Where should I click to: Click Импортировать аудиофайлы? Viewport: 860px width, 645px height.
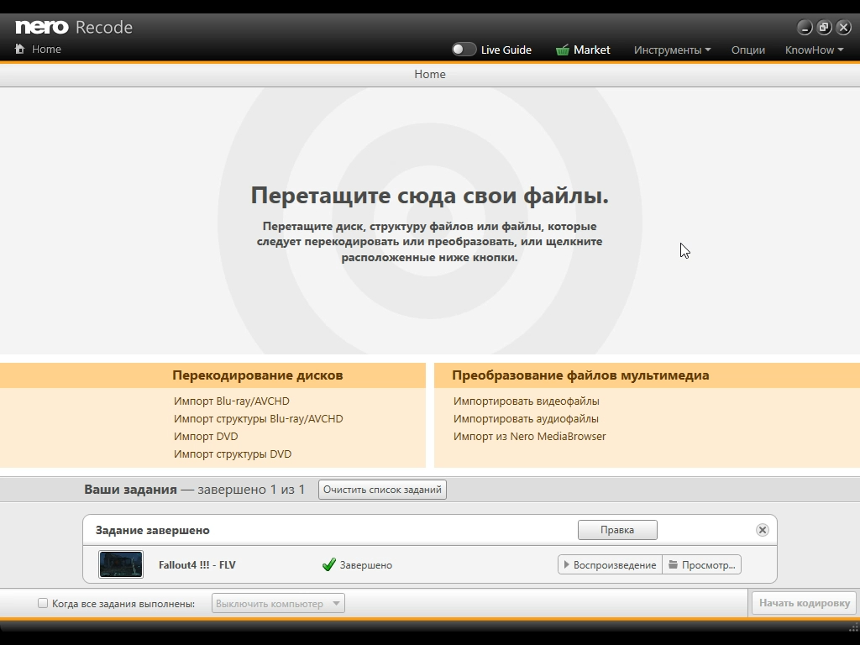(526, 418)
